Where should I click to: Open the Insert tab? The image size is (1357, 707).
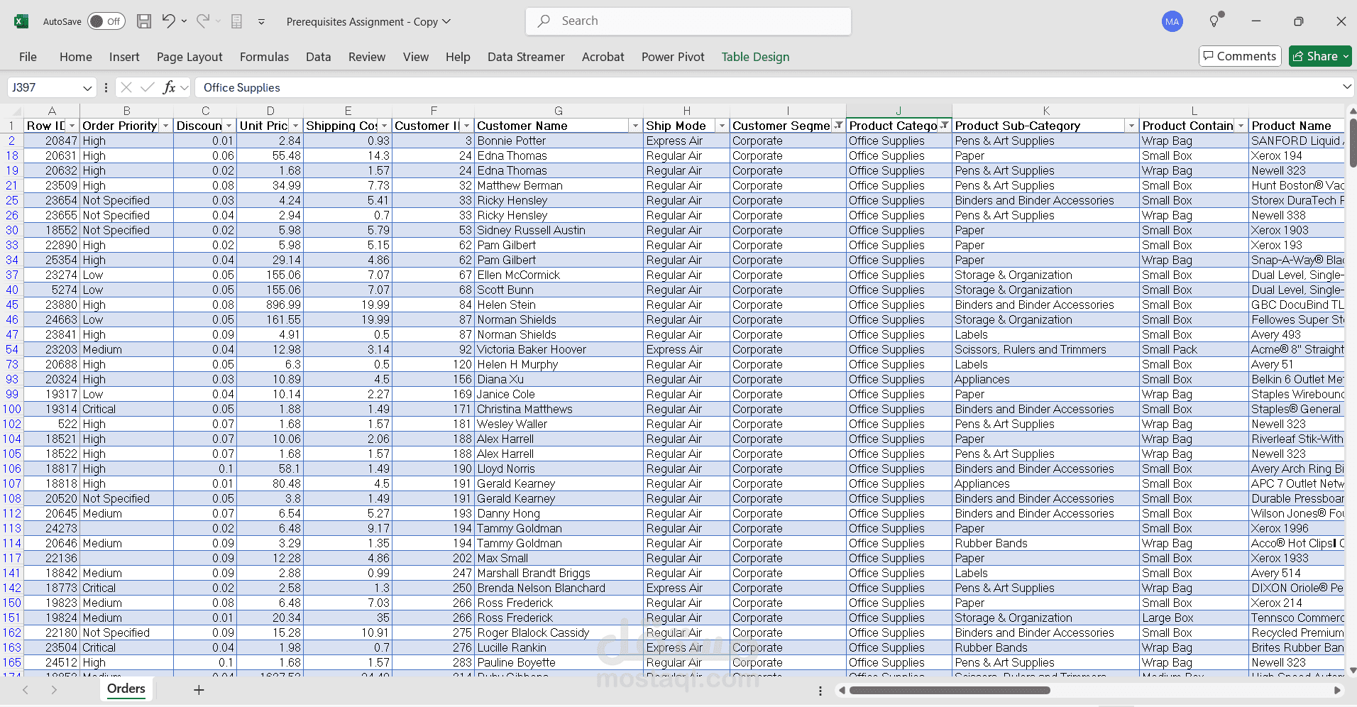(x=124, y=57)
